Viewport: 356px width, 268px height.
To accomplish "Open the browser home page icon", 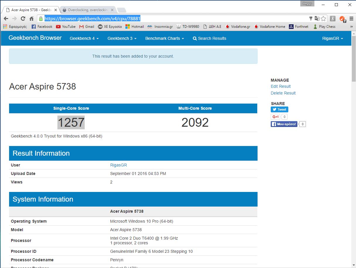I will tap(32, 19).
